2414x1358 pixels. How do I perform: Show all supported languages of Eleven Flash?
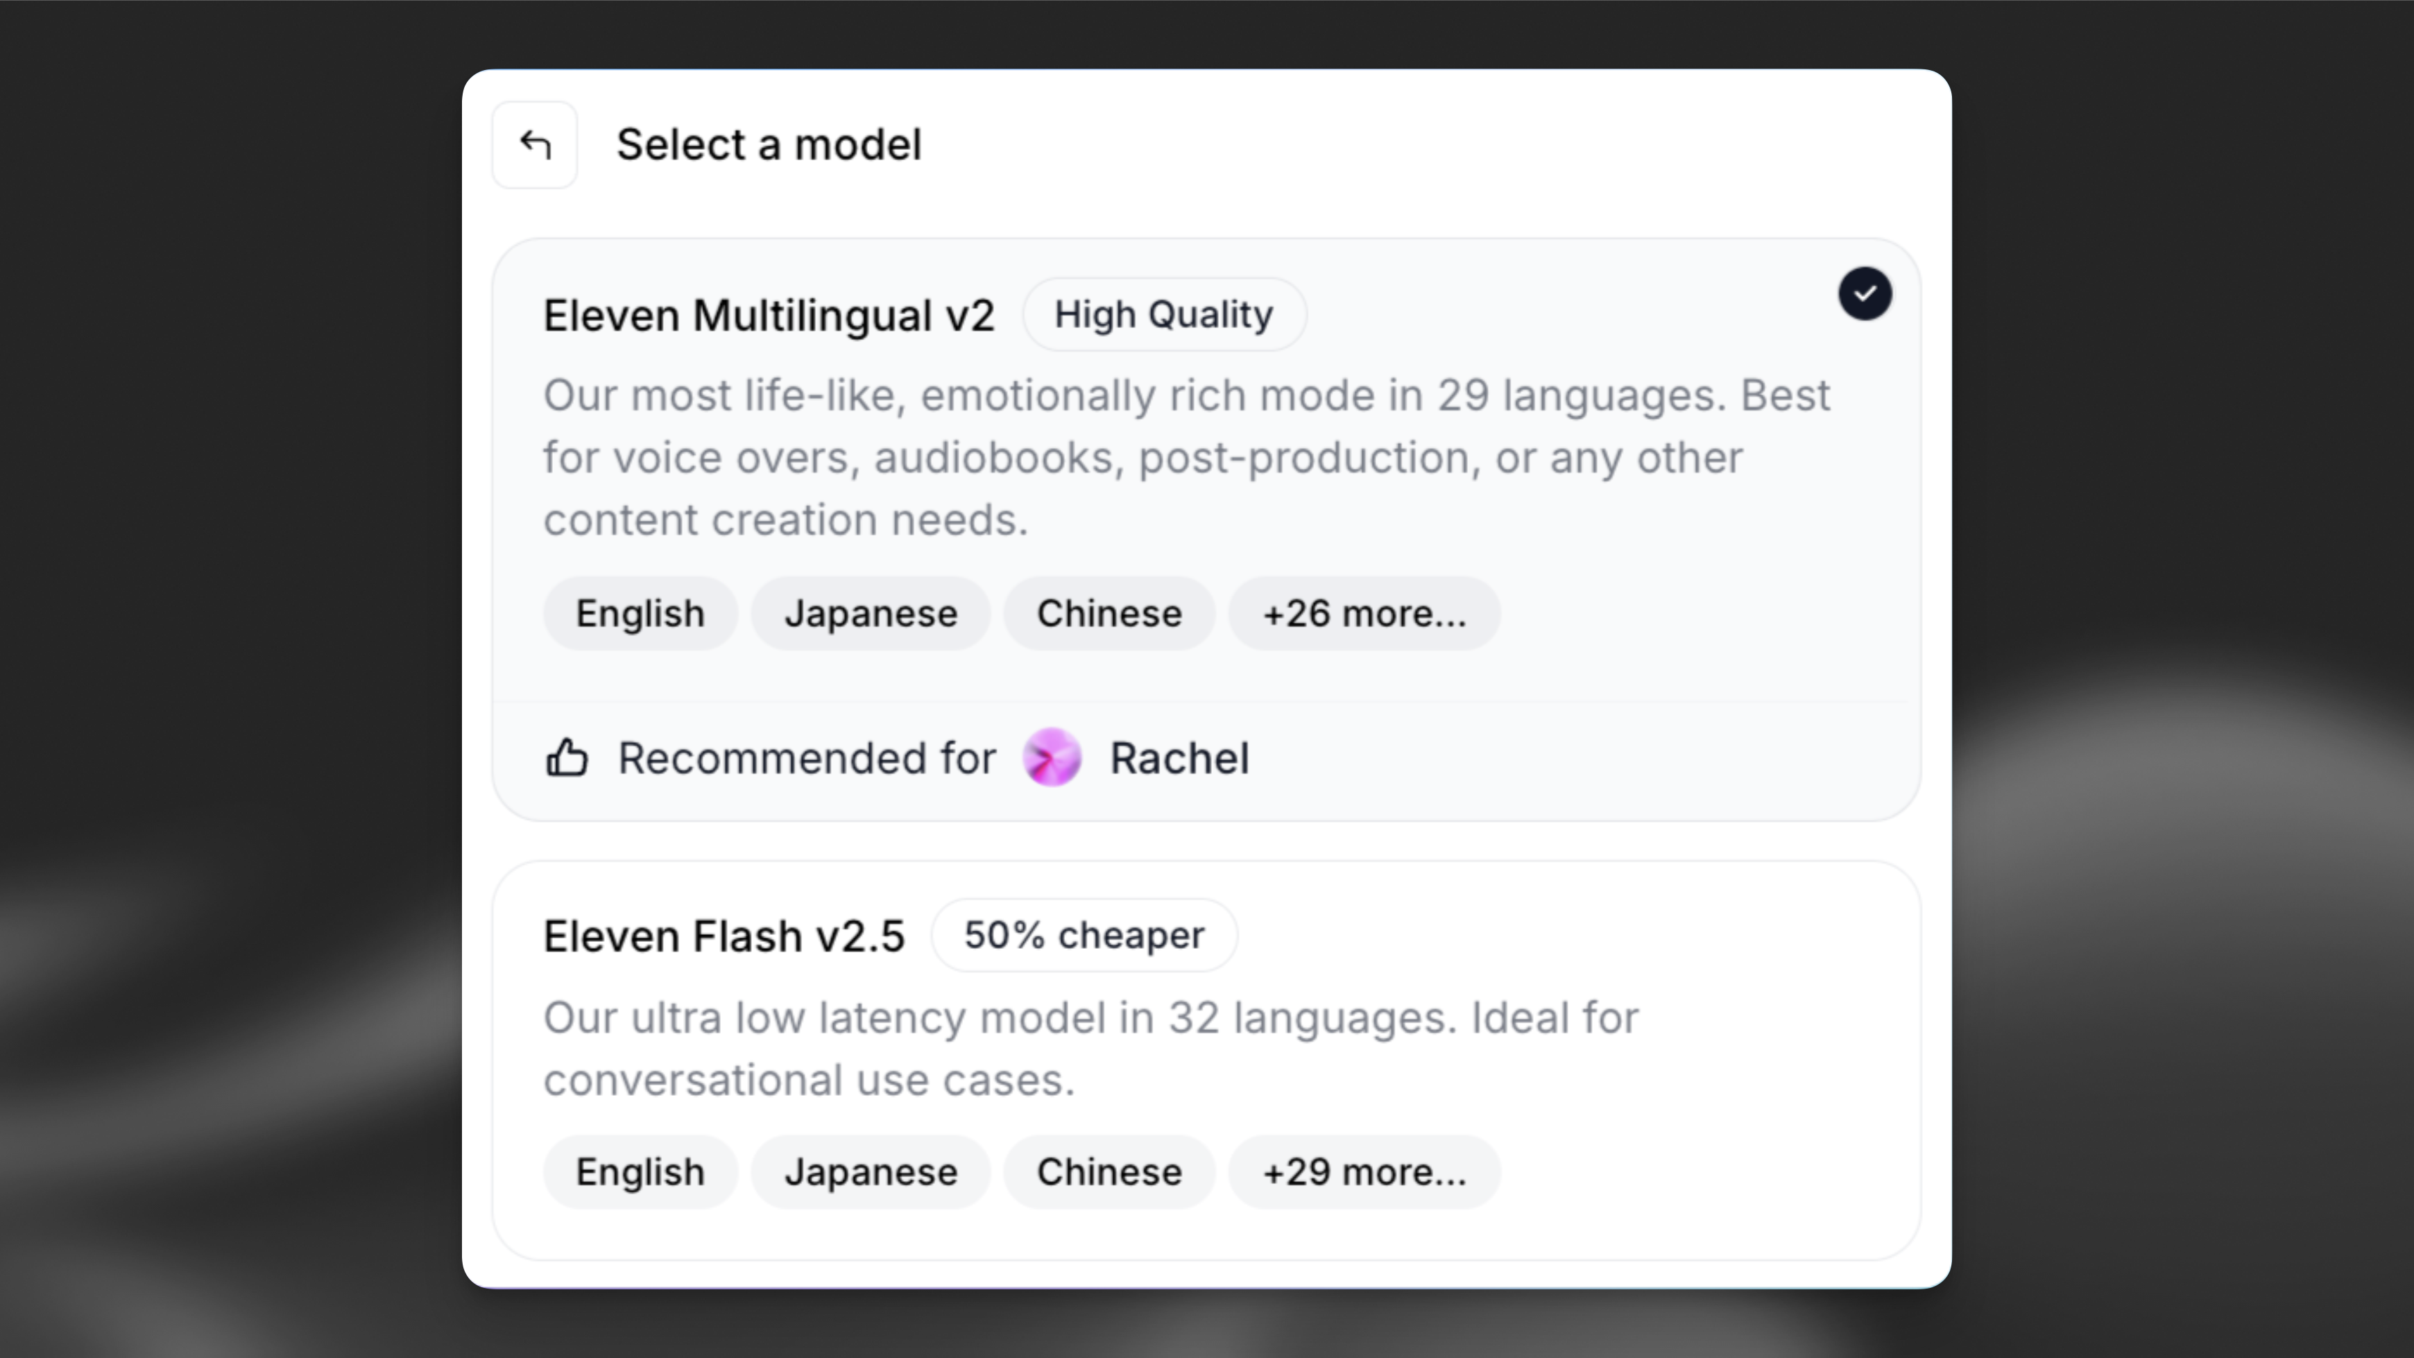click(x=1364, y=1171)
